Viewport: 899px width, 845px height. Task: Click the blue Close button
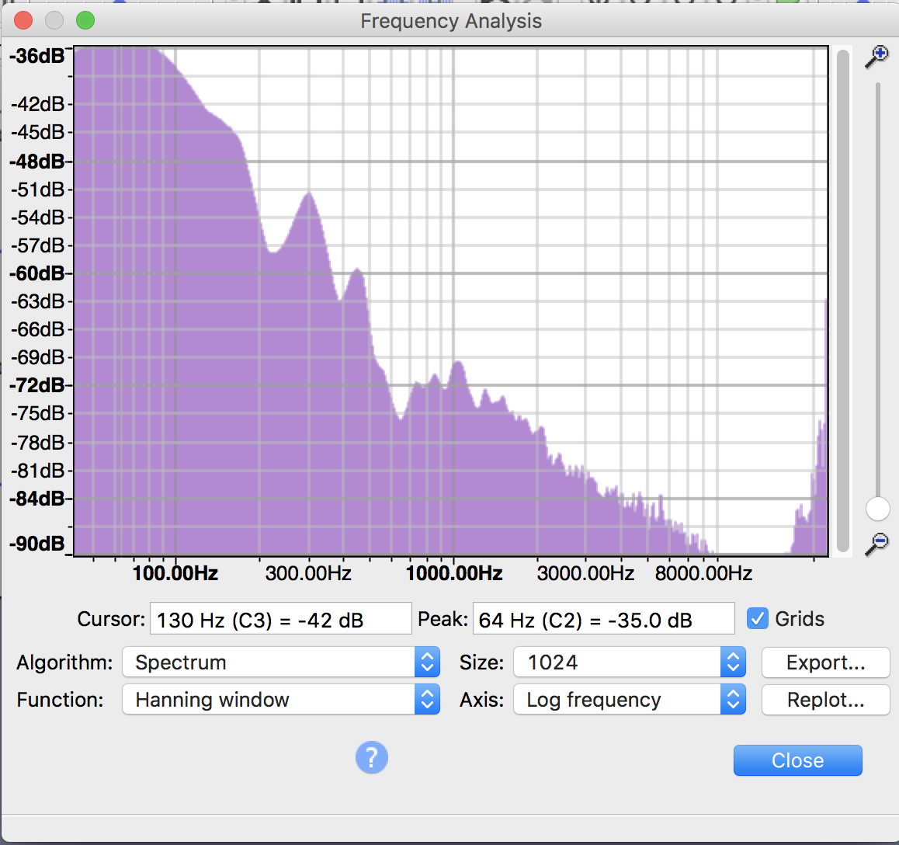(797, 760)
